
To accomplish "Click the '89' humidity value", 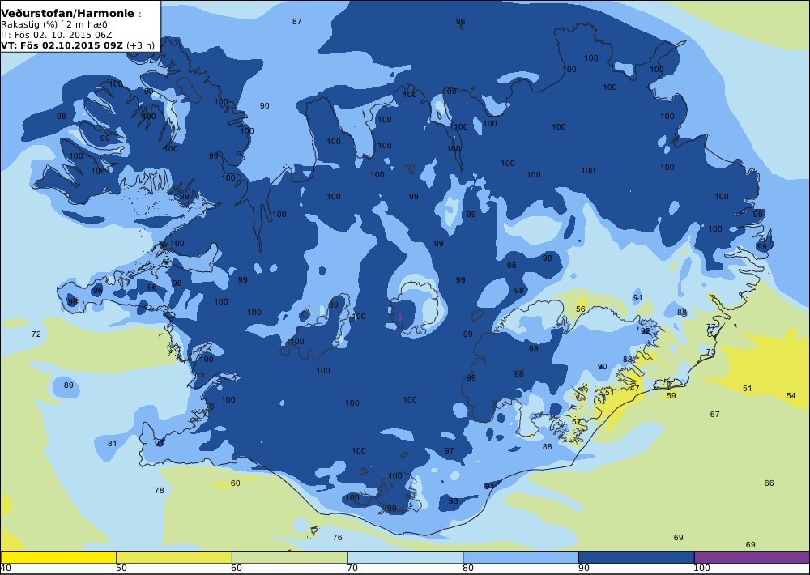I will point(69,385).
